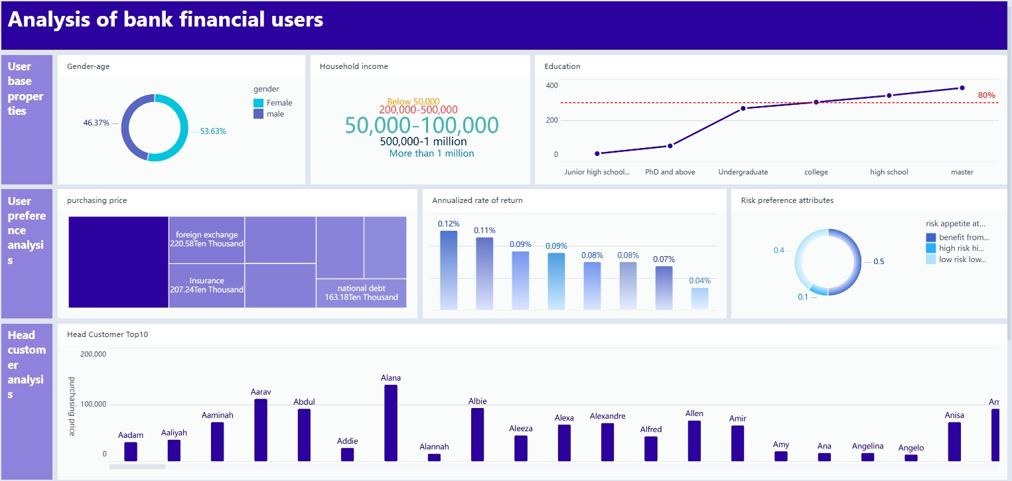This screenshot has width=1012, height=481.
Task: Click the horizontal scrollbar under Top10 chart
Action: tap(137, 466)
